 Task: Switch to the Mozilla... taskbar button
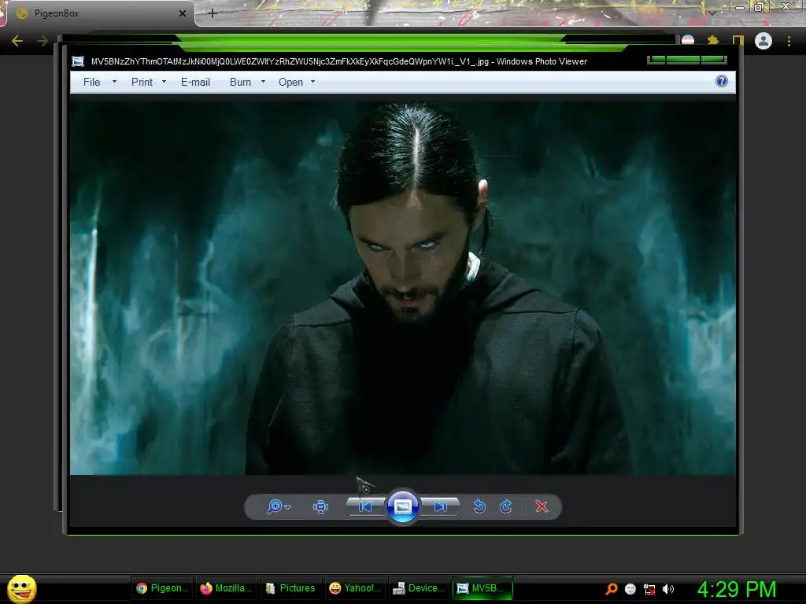click(226, 588)
